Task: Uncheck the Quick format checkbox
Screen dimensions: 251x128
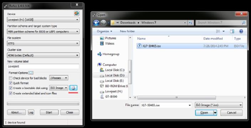Action: point(11,83)
